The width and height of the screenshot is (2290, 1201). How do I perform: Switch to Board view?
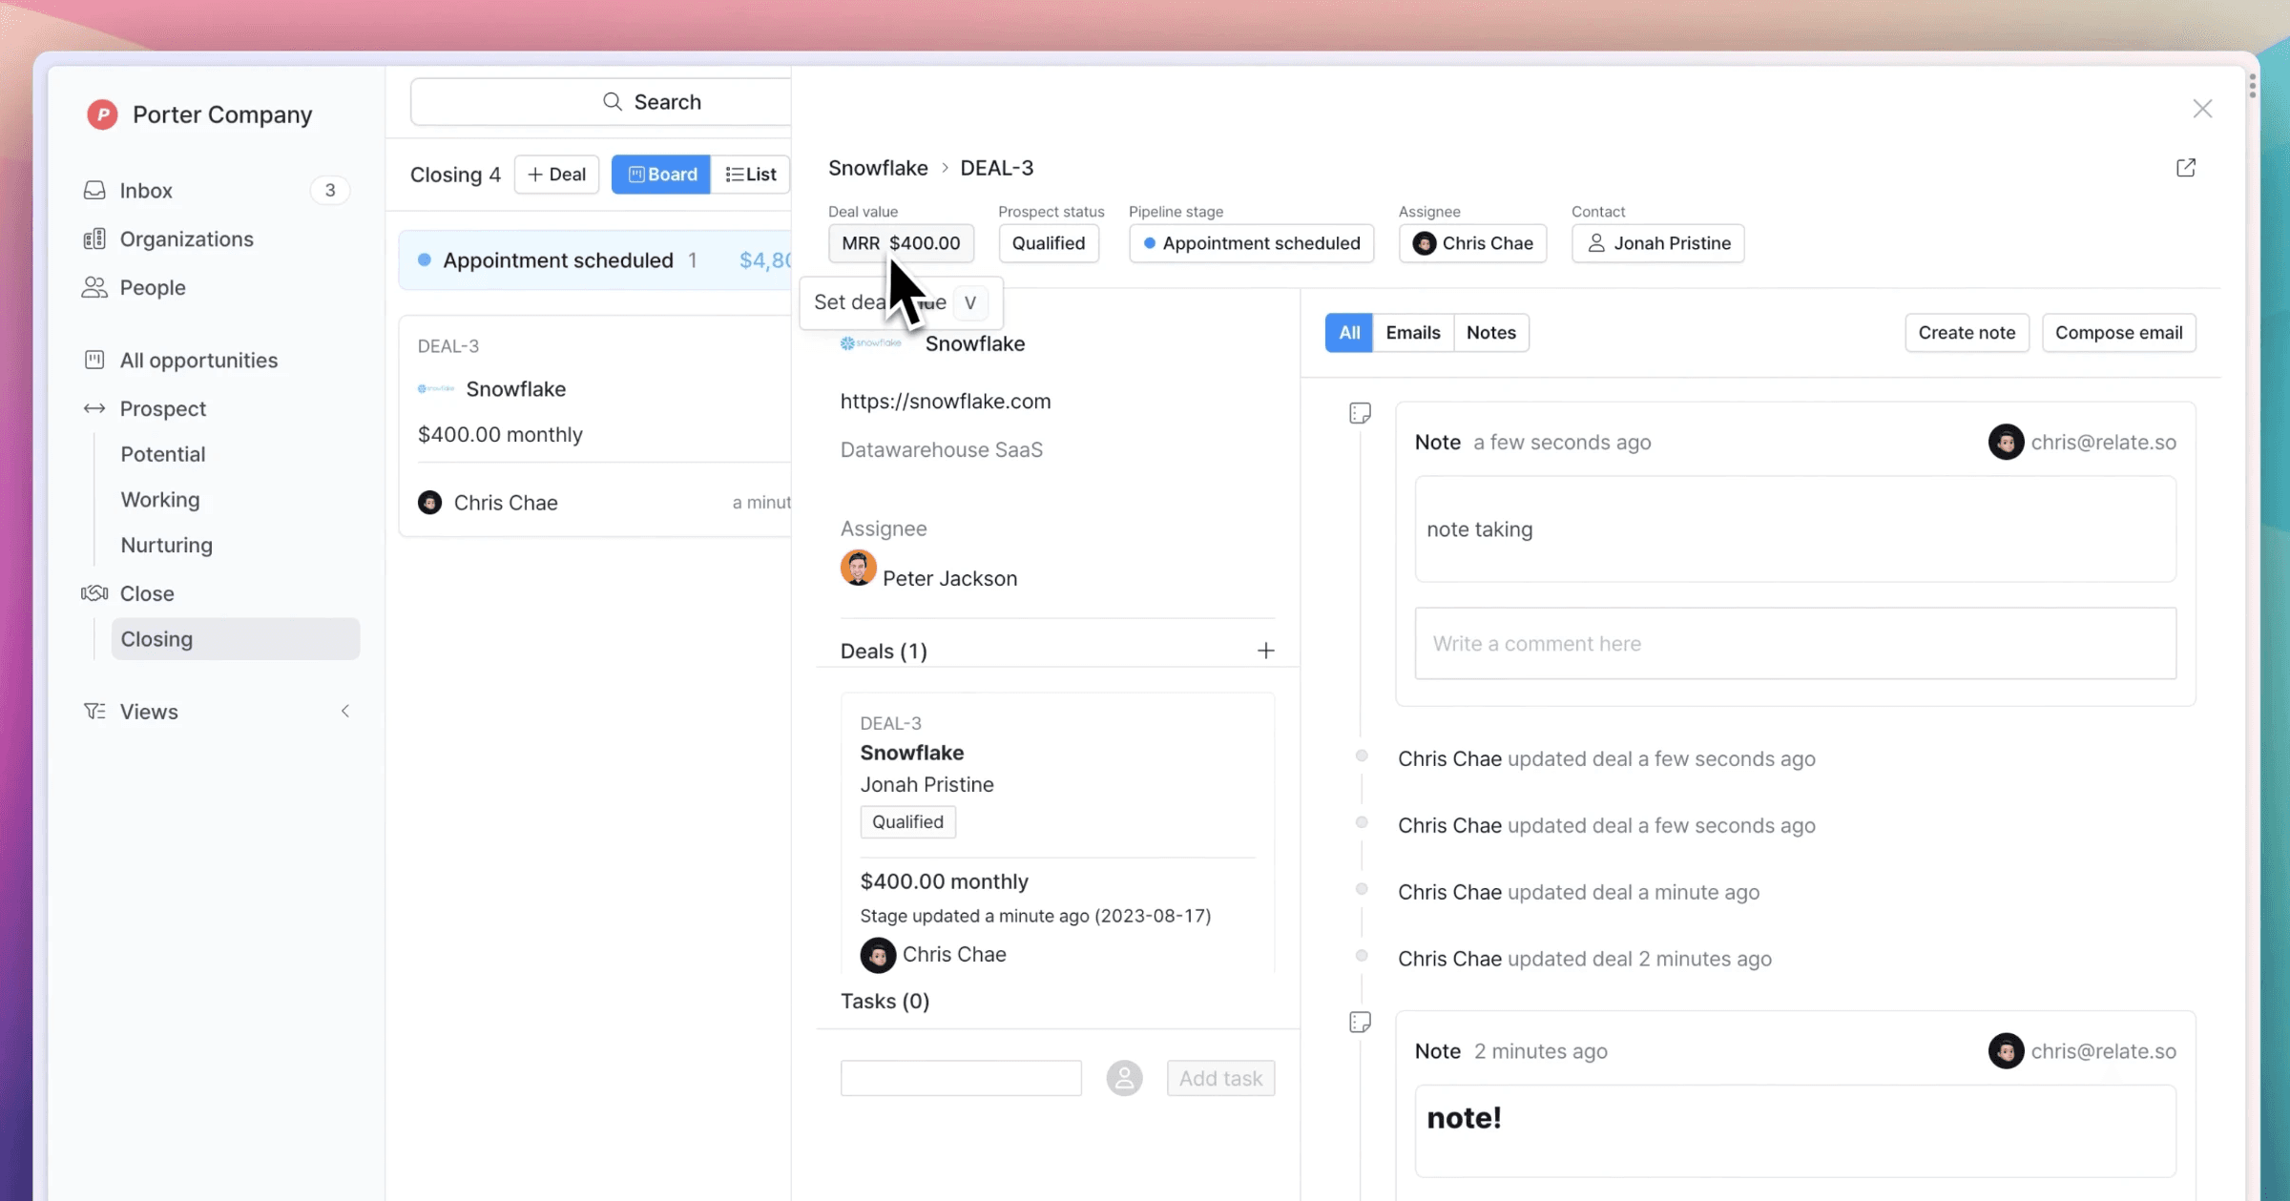point(661,175)
